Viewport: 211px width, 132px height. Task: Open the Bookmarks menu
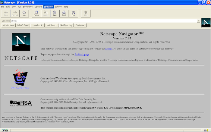pos(28,7)
